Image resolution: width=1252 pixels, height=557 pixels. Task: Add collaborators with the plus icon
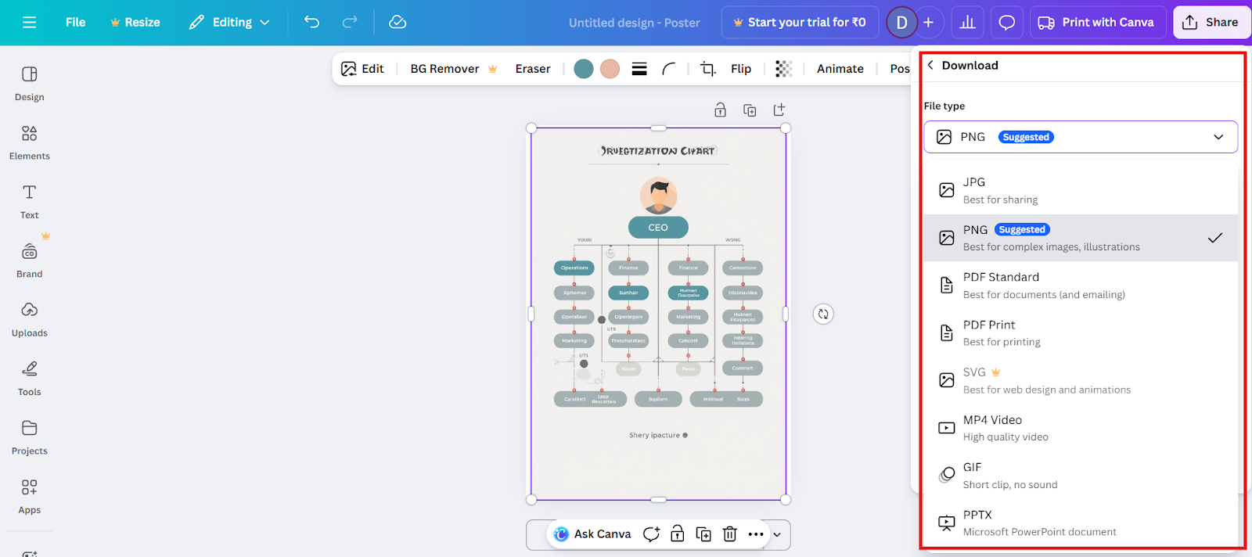click(x=928, y=23)
